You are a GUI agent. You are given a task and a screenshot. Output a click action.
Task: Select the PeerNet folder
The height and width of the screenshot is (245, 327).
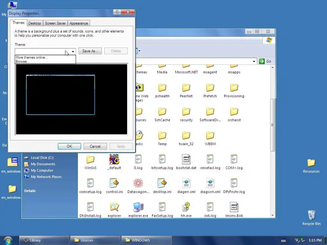[x=186, y=91]
